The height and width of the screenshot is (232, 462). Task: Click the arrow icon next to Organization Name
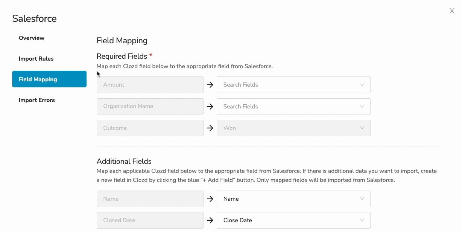tap(210, 107)
